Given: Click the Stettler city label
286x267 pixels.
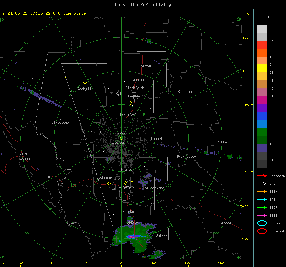Looking at the screenshot, I should coord(185,92).
